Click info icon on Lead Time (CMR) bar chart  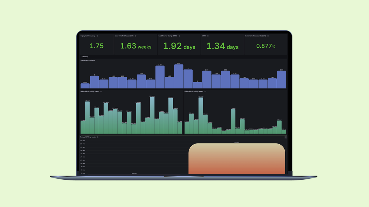pyautogui.click(x=101, y=91)
